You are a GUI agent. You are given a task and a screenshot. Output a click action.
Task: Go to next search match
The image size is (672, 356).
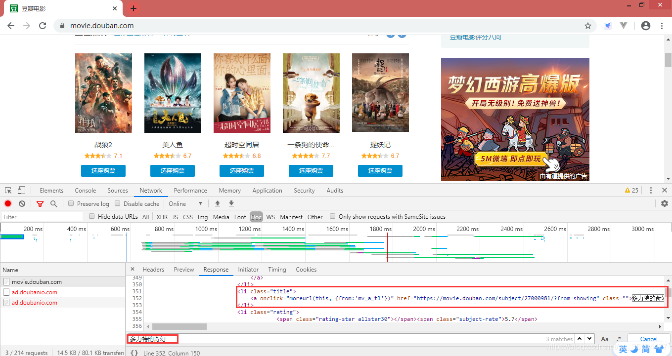pos(589,339)
